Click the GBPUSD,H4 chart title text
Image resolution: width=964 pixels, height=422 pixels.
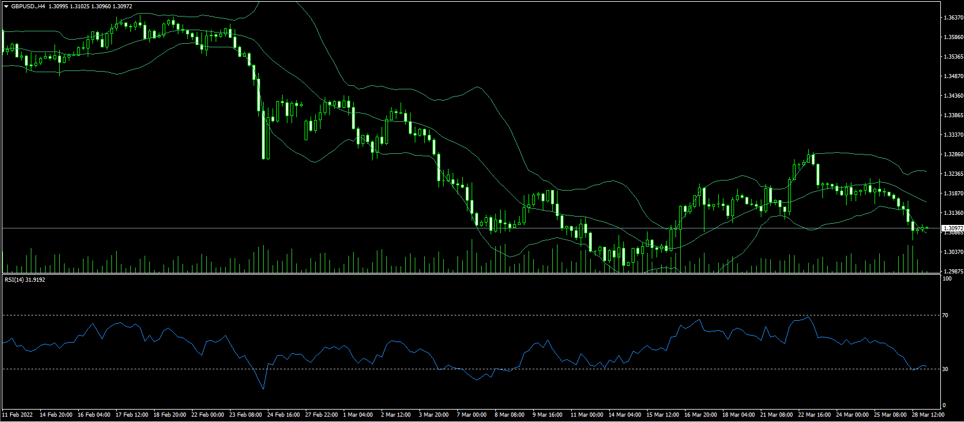click(28, 7)
